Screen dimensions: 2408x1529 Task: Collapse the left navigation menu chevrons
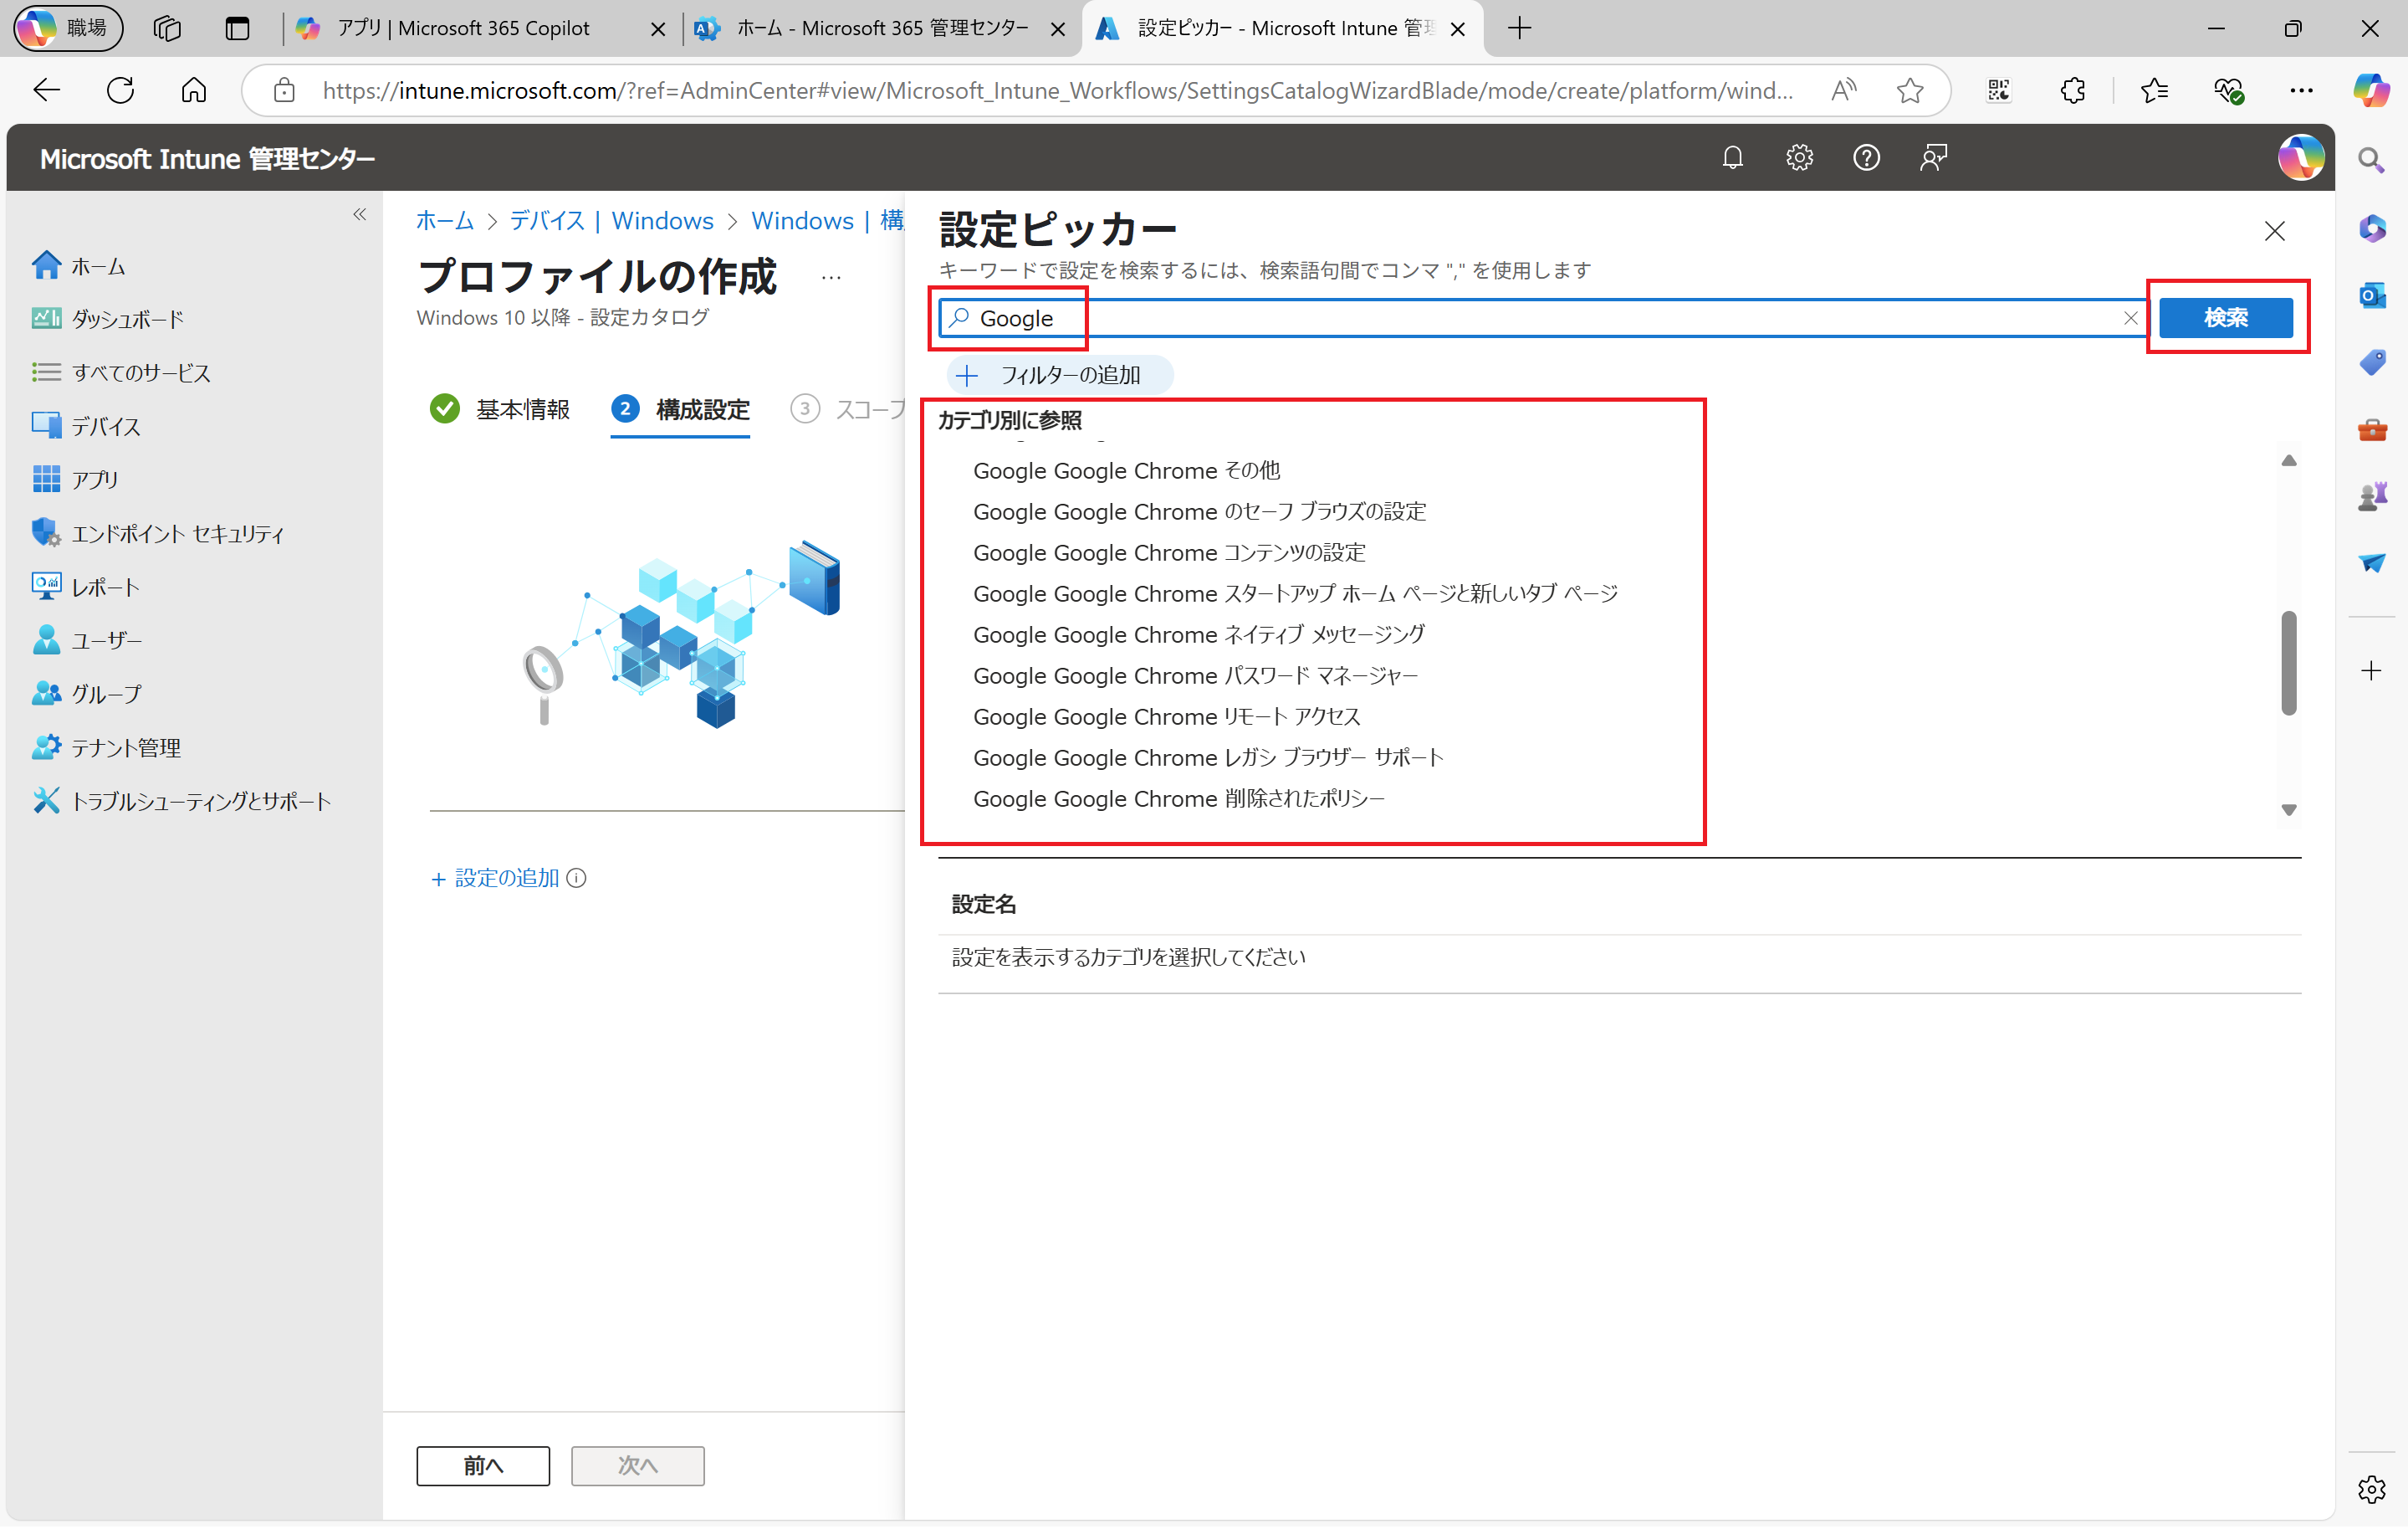click(360, 214)
